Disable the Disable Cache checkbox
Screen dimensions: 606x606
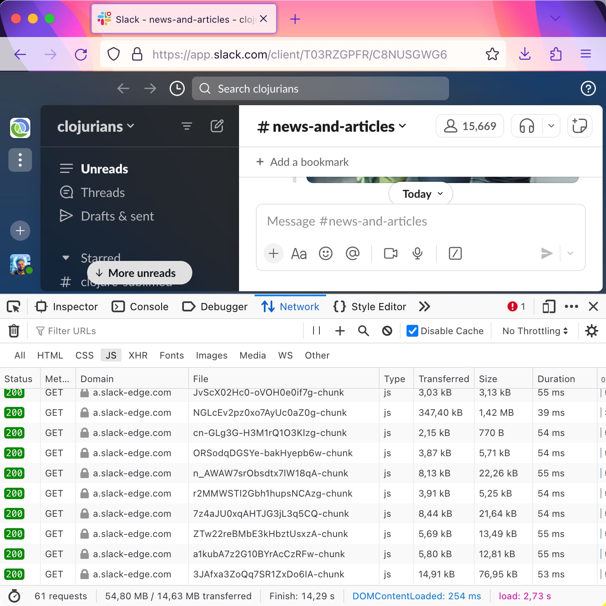(x=412, y=331)
